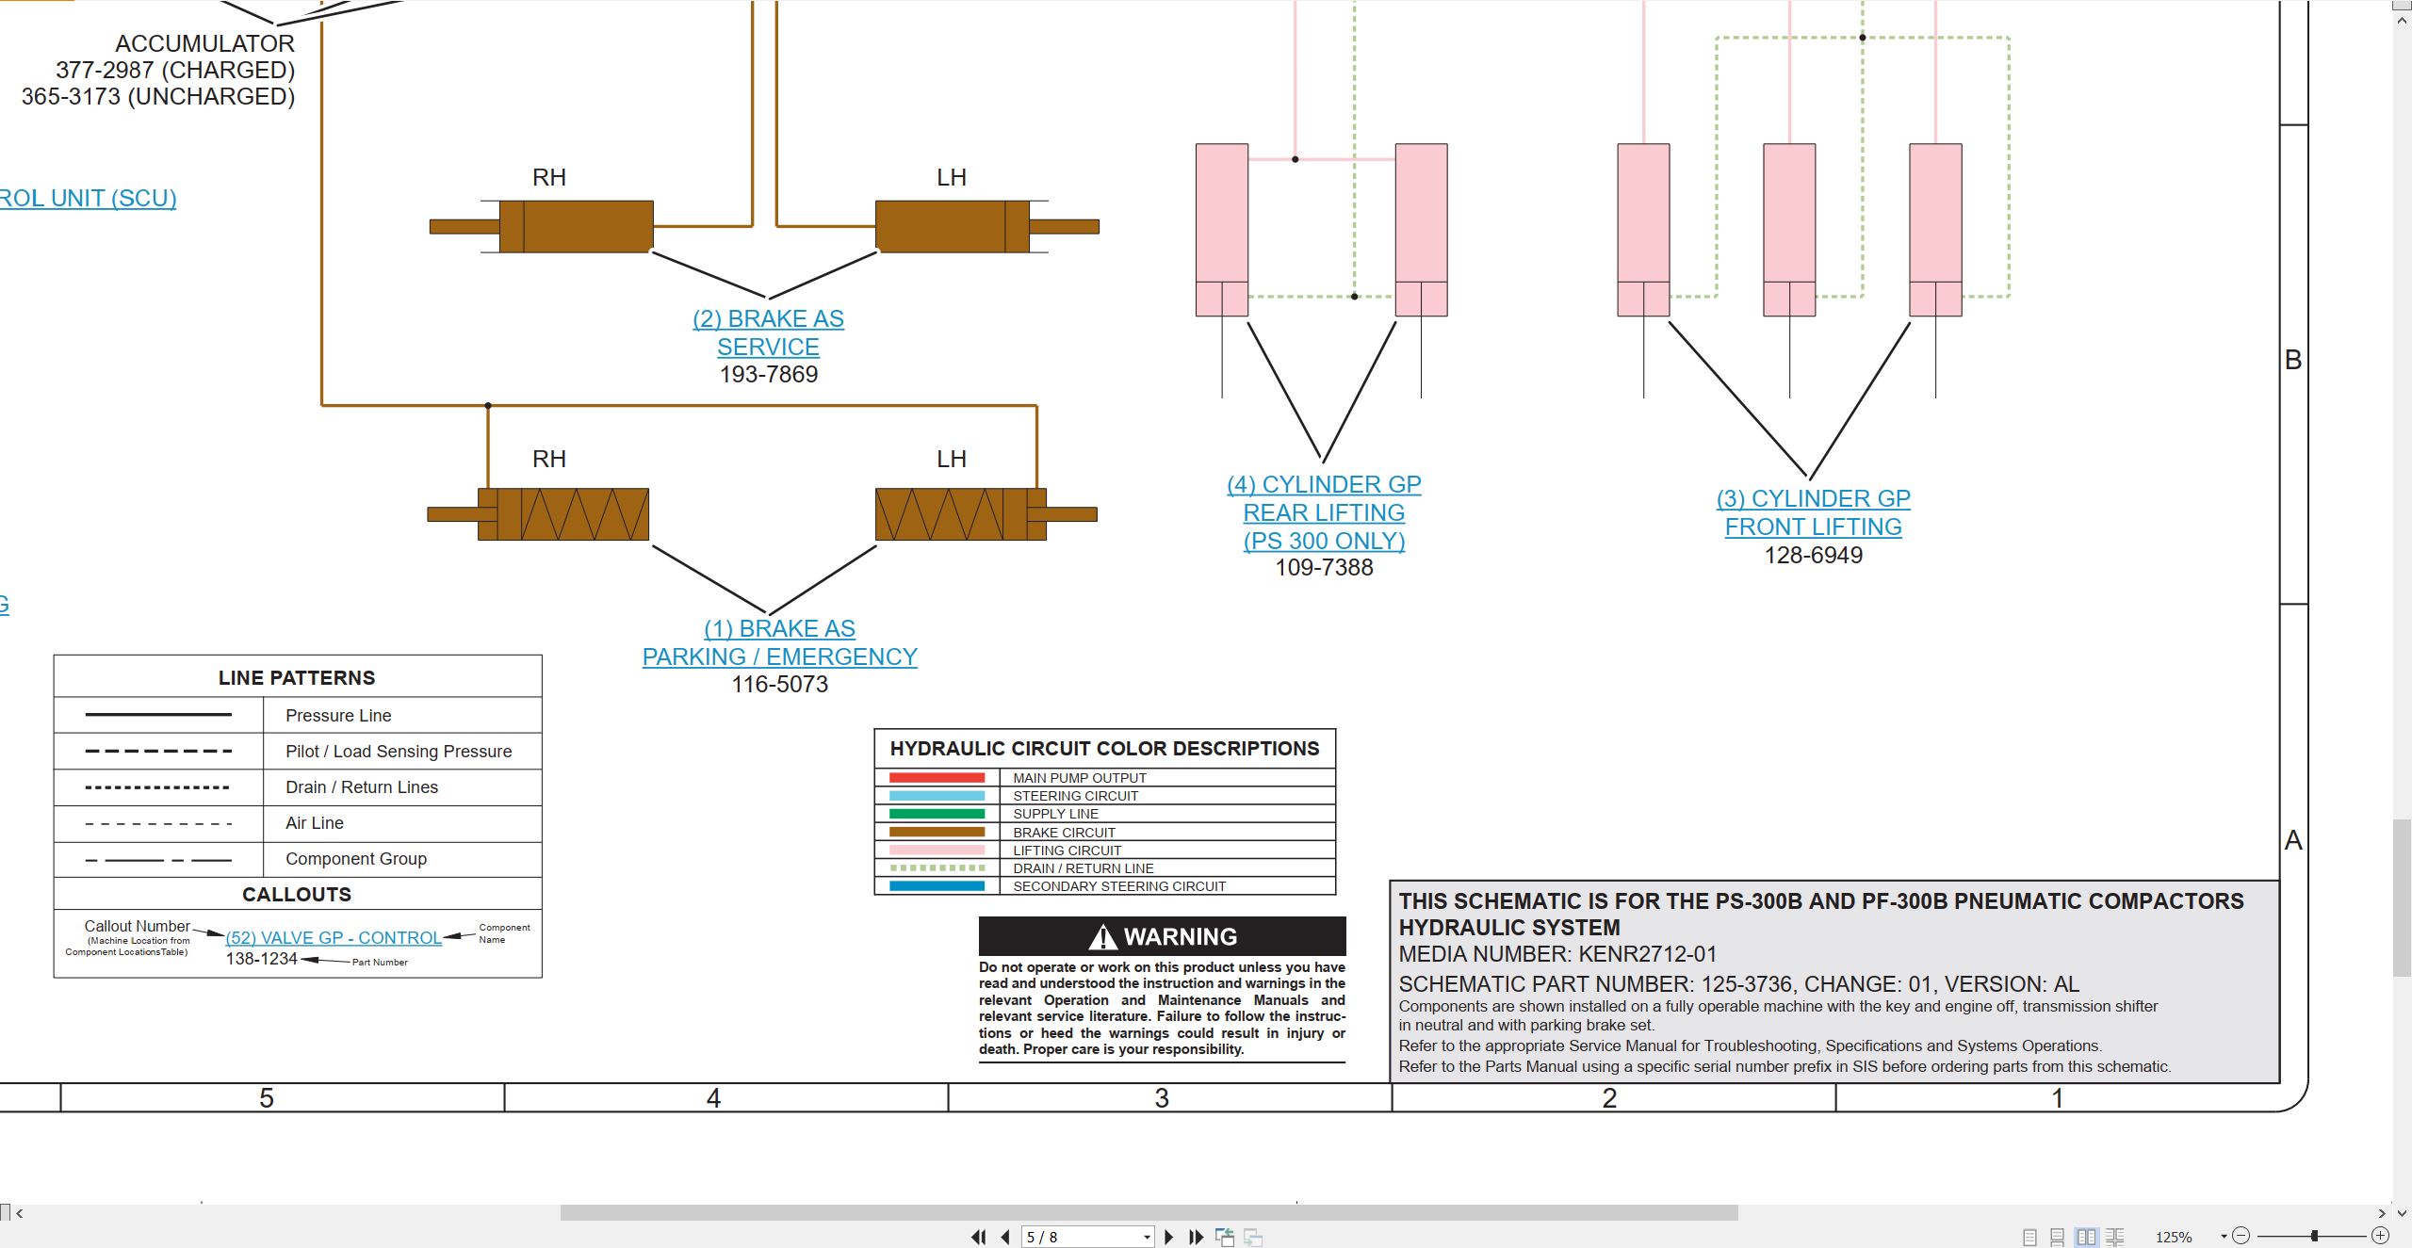Go to the next page
The width and height of the screenshot is (2412, 1248).
coord(1169,1237)
